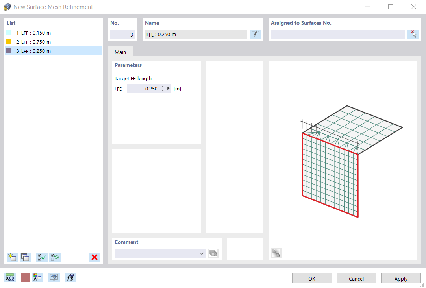Maximize the dialog window
Image resolution: width=426 pixels, height=288 pixels.
click(391, 7)
